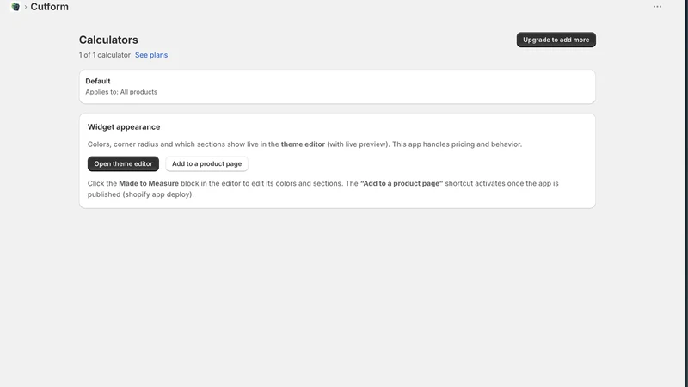Click the bold 'theme editor' text
This screenshot has height=387, width=688.
[303, 144]
